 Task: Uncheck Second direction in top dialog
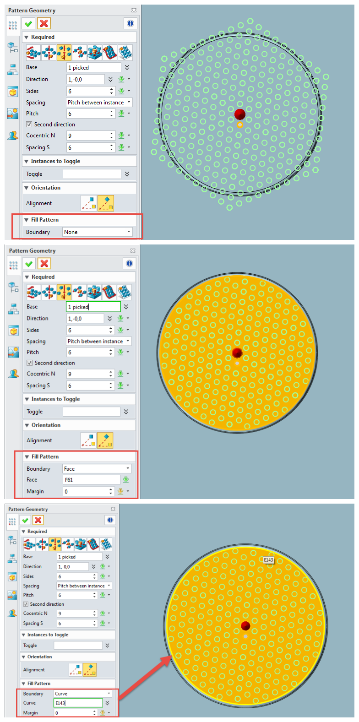29,125
